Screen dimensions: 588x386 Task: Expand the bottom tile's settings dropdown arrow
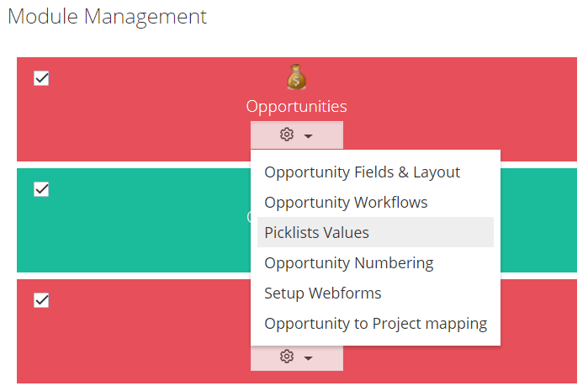pyautogui.click(x=308, y=358)
